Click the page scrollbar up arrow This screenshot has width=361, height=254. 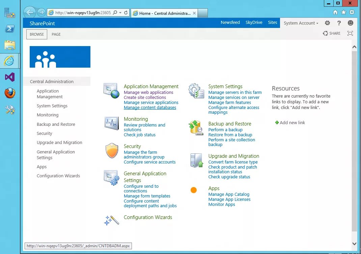[354, 47]
